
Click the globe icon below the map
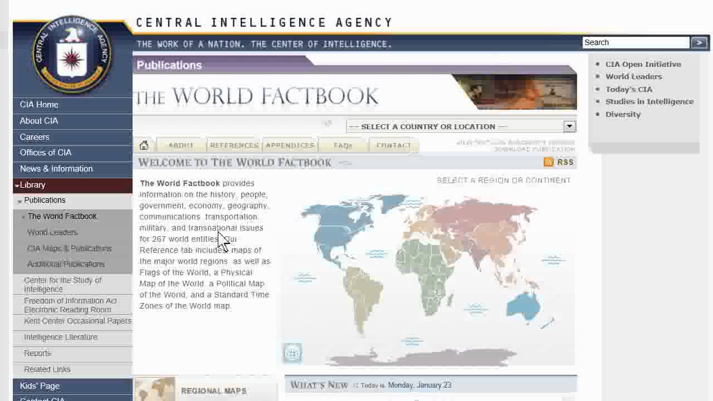(292, 353)
